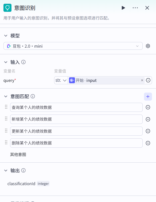Run the 意图识别 node with play button
Viewport: 156px width, 202px height.
tap(123, 8)
